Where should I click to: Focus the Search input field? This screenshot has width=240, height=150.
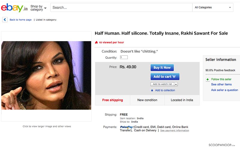(x=121, y=7)
